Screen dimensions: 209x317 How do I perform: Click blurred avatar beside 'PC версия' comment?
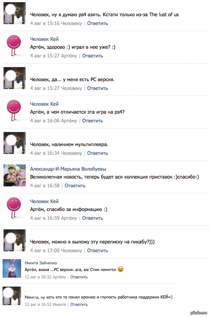(14, 78)
